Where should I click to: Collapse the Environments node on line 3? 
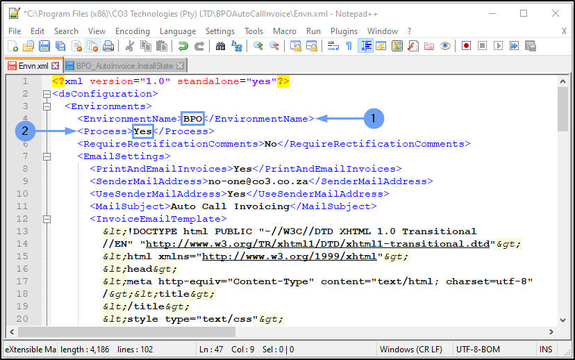point(46,106)
